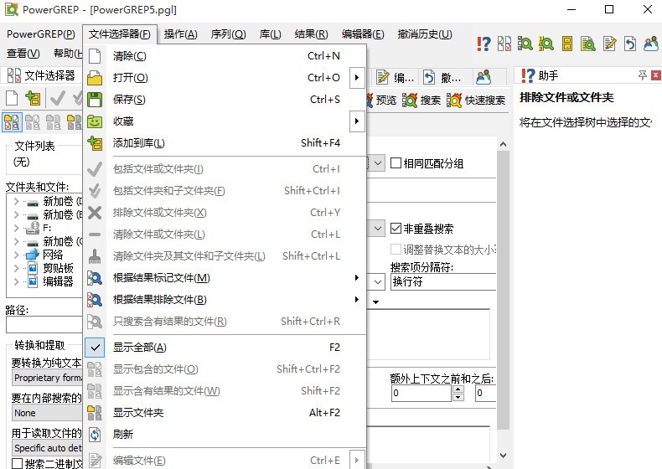
Task: Click the 换行符 delimiter input field
Action: pyautogui.click(x=443, y=281)
